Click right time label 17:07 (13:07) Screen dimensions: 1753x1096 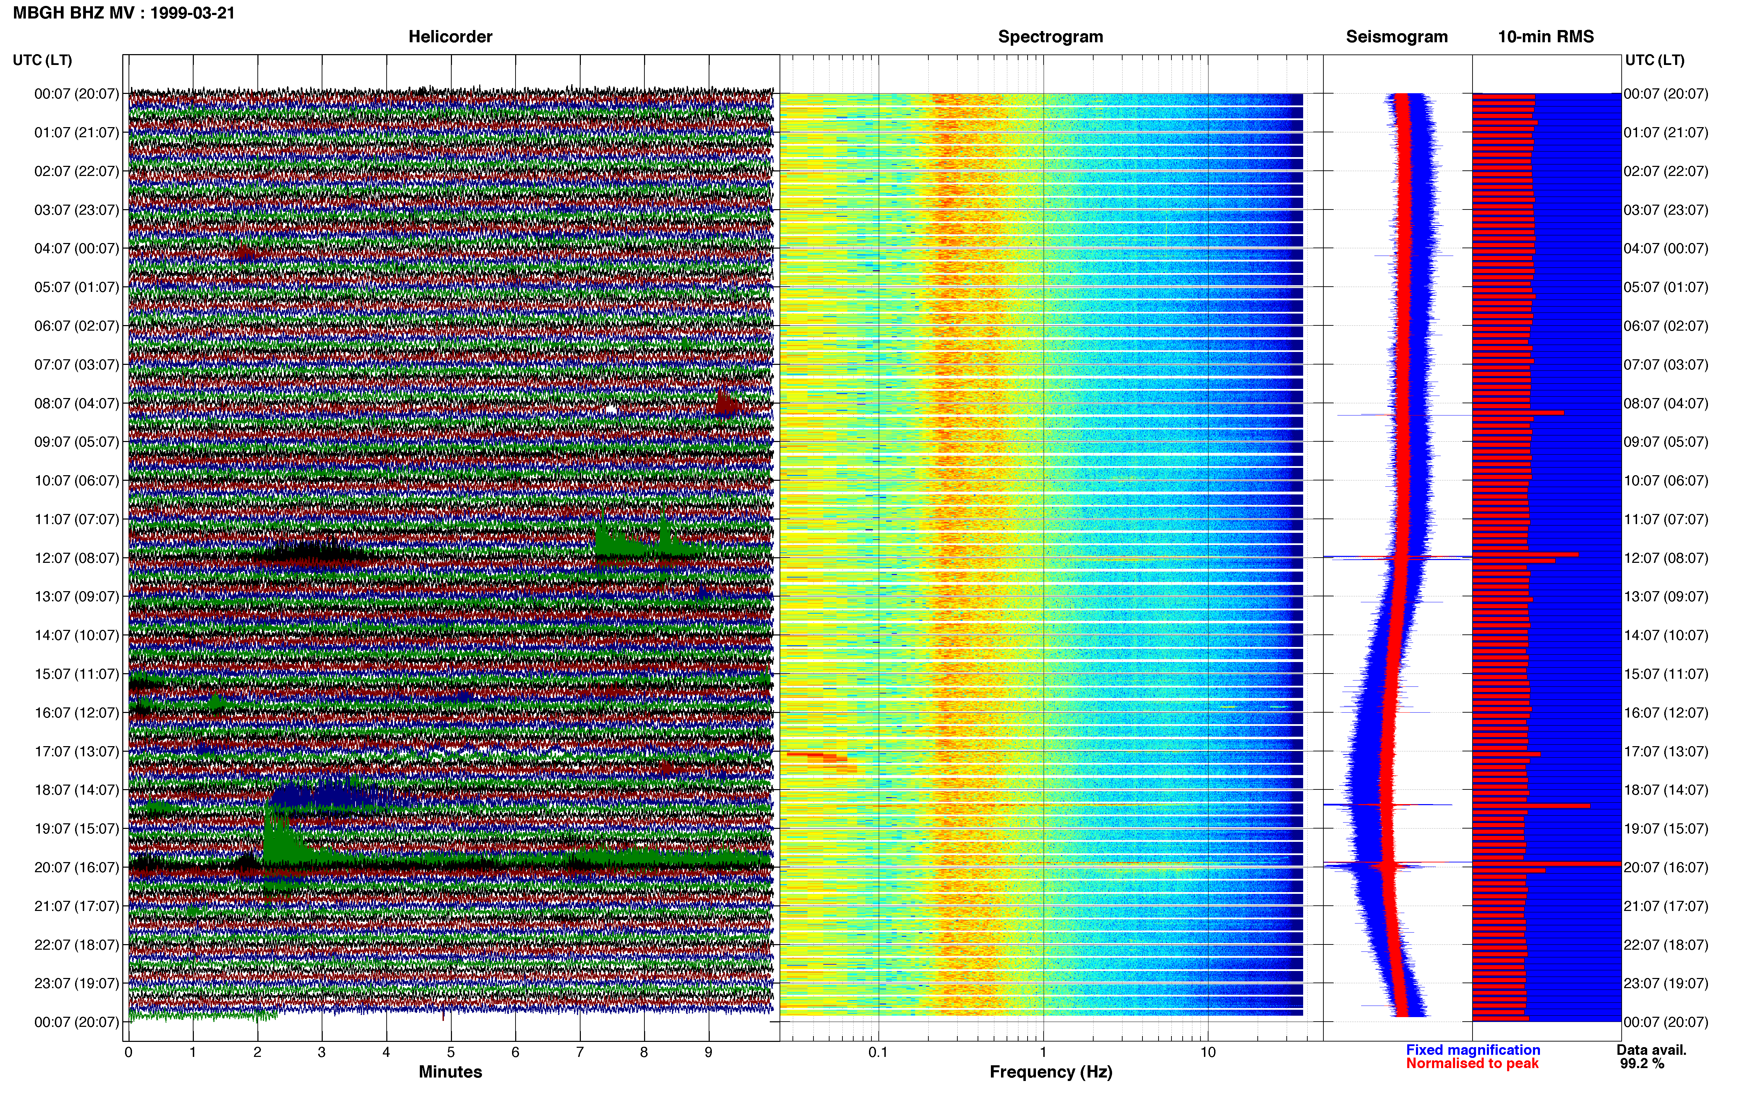pyautogui.click(x=1666, y=752)
